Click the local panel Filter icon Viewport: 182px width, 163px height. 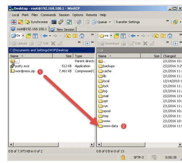(x=35, y=36)
